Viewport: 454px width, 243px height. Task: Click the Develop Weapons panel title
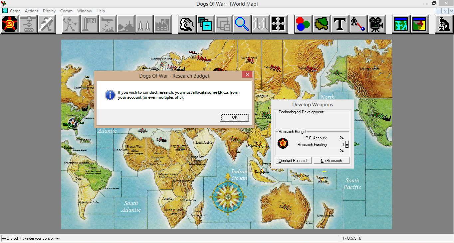(313, 105)
